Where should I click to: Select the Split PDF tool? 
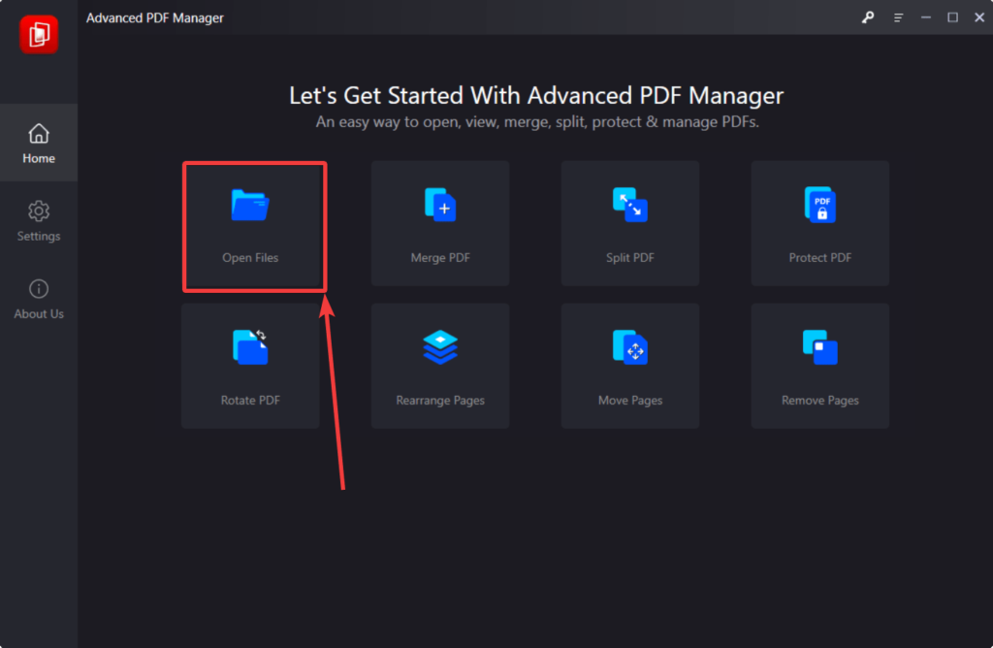630,224
